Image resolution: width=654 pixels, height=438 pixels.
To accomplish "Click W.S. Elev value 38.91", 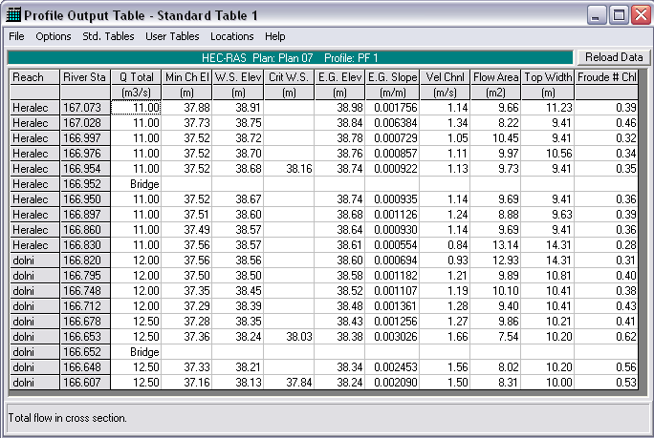I will [238, 108].
